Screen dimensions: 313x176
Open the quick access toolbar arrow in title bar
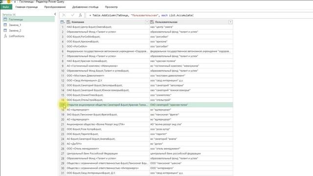point(15,1)
